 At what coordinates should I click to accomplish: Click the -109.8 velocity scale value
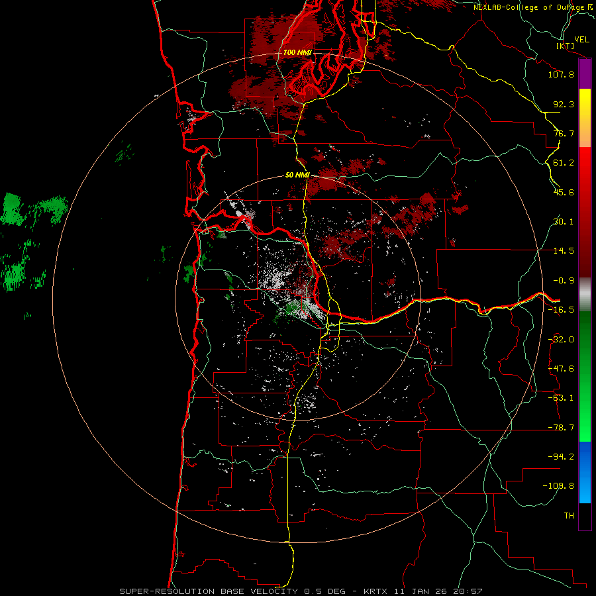click(558, 486)
